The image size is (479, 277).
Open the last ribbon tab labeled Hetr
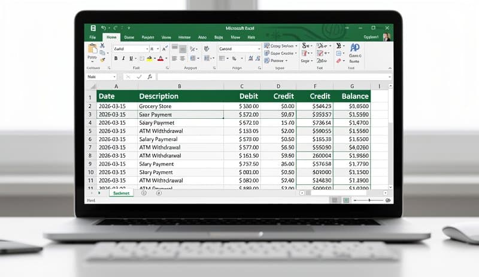tap(251, 37)
